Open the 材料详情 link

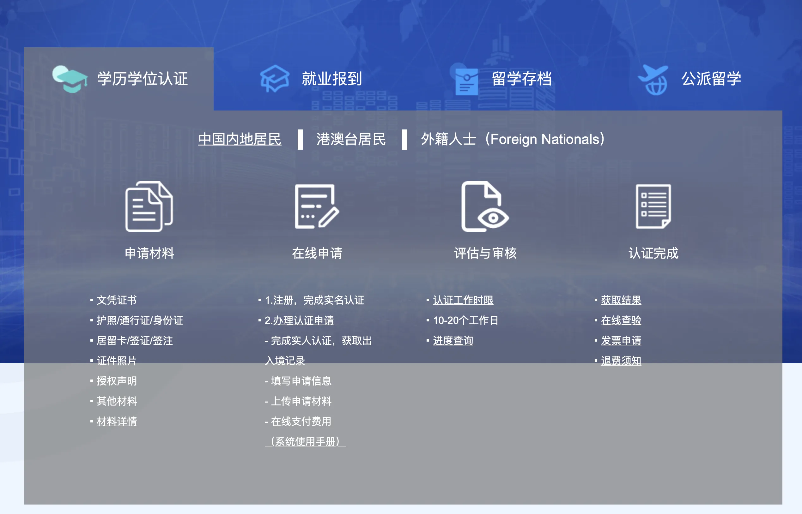point(117,421)
